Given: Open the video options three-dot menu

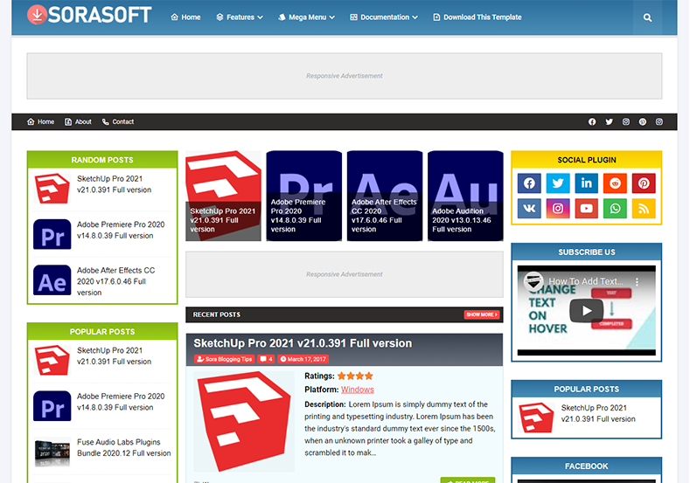Looking at the screenshot, I should pyautogui.click(x=637, y=281).
